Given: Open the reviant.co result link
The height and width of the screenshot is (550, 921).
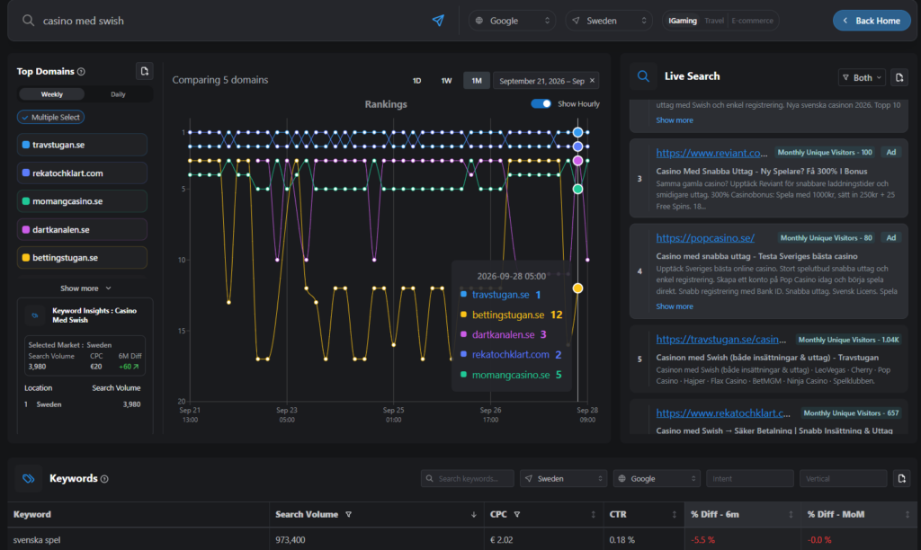Looking at the screenshot, I should (x=712, y=153).
